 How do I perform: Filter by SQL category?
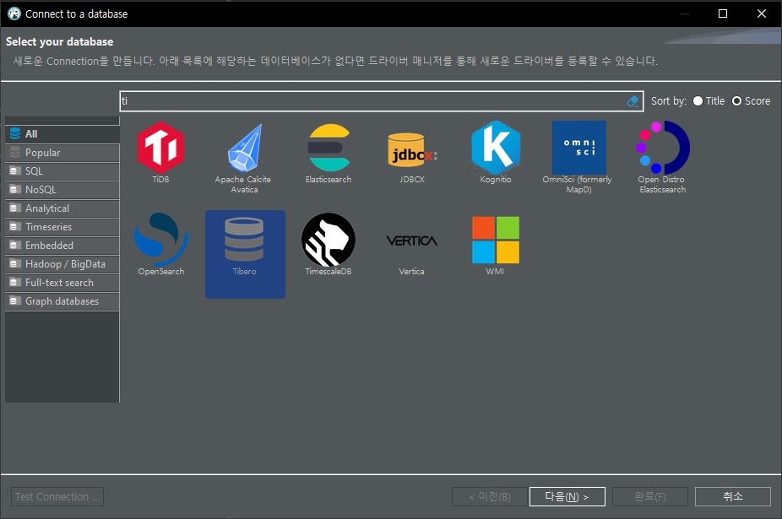pos(62,171)
